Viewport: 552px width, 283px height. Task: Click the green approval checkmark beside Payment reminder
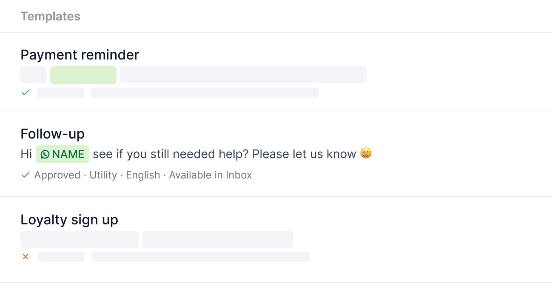pos(25,92)
